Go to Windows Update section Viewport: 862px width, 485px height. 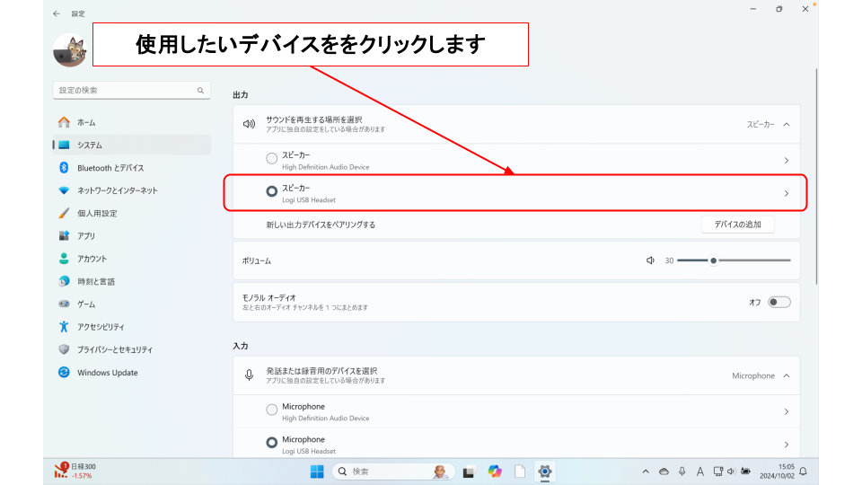click(107, 373)
